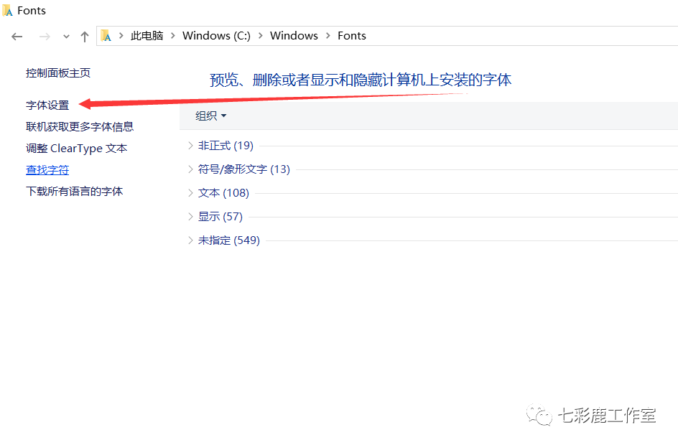This screenshot has height=445, width=678.
Task: Select the 文本 (108) group label
Action: [x=223, y=192]
